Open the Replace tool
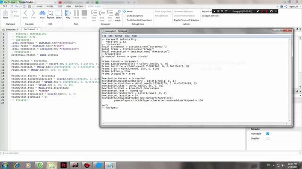The height and width of the screenshot is (169, 302). 50,14
